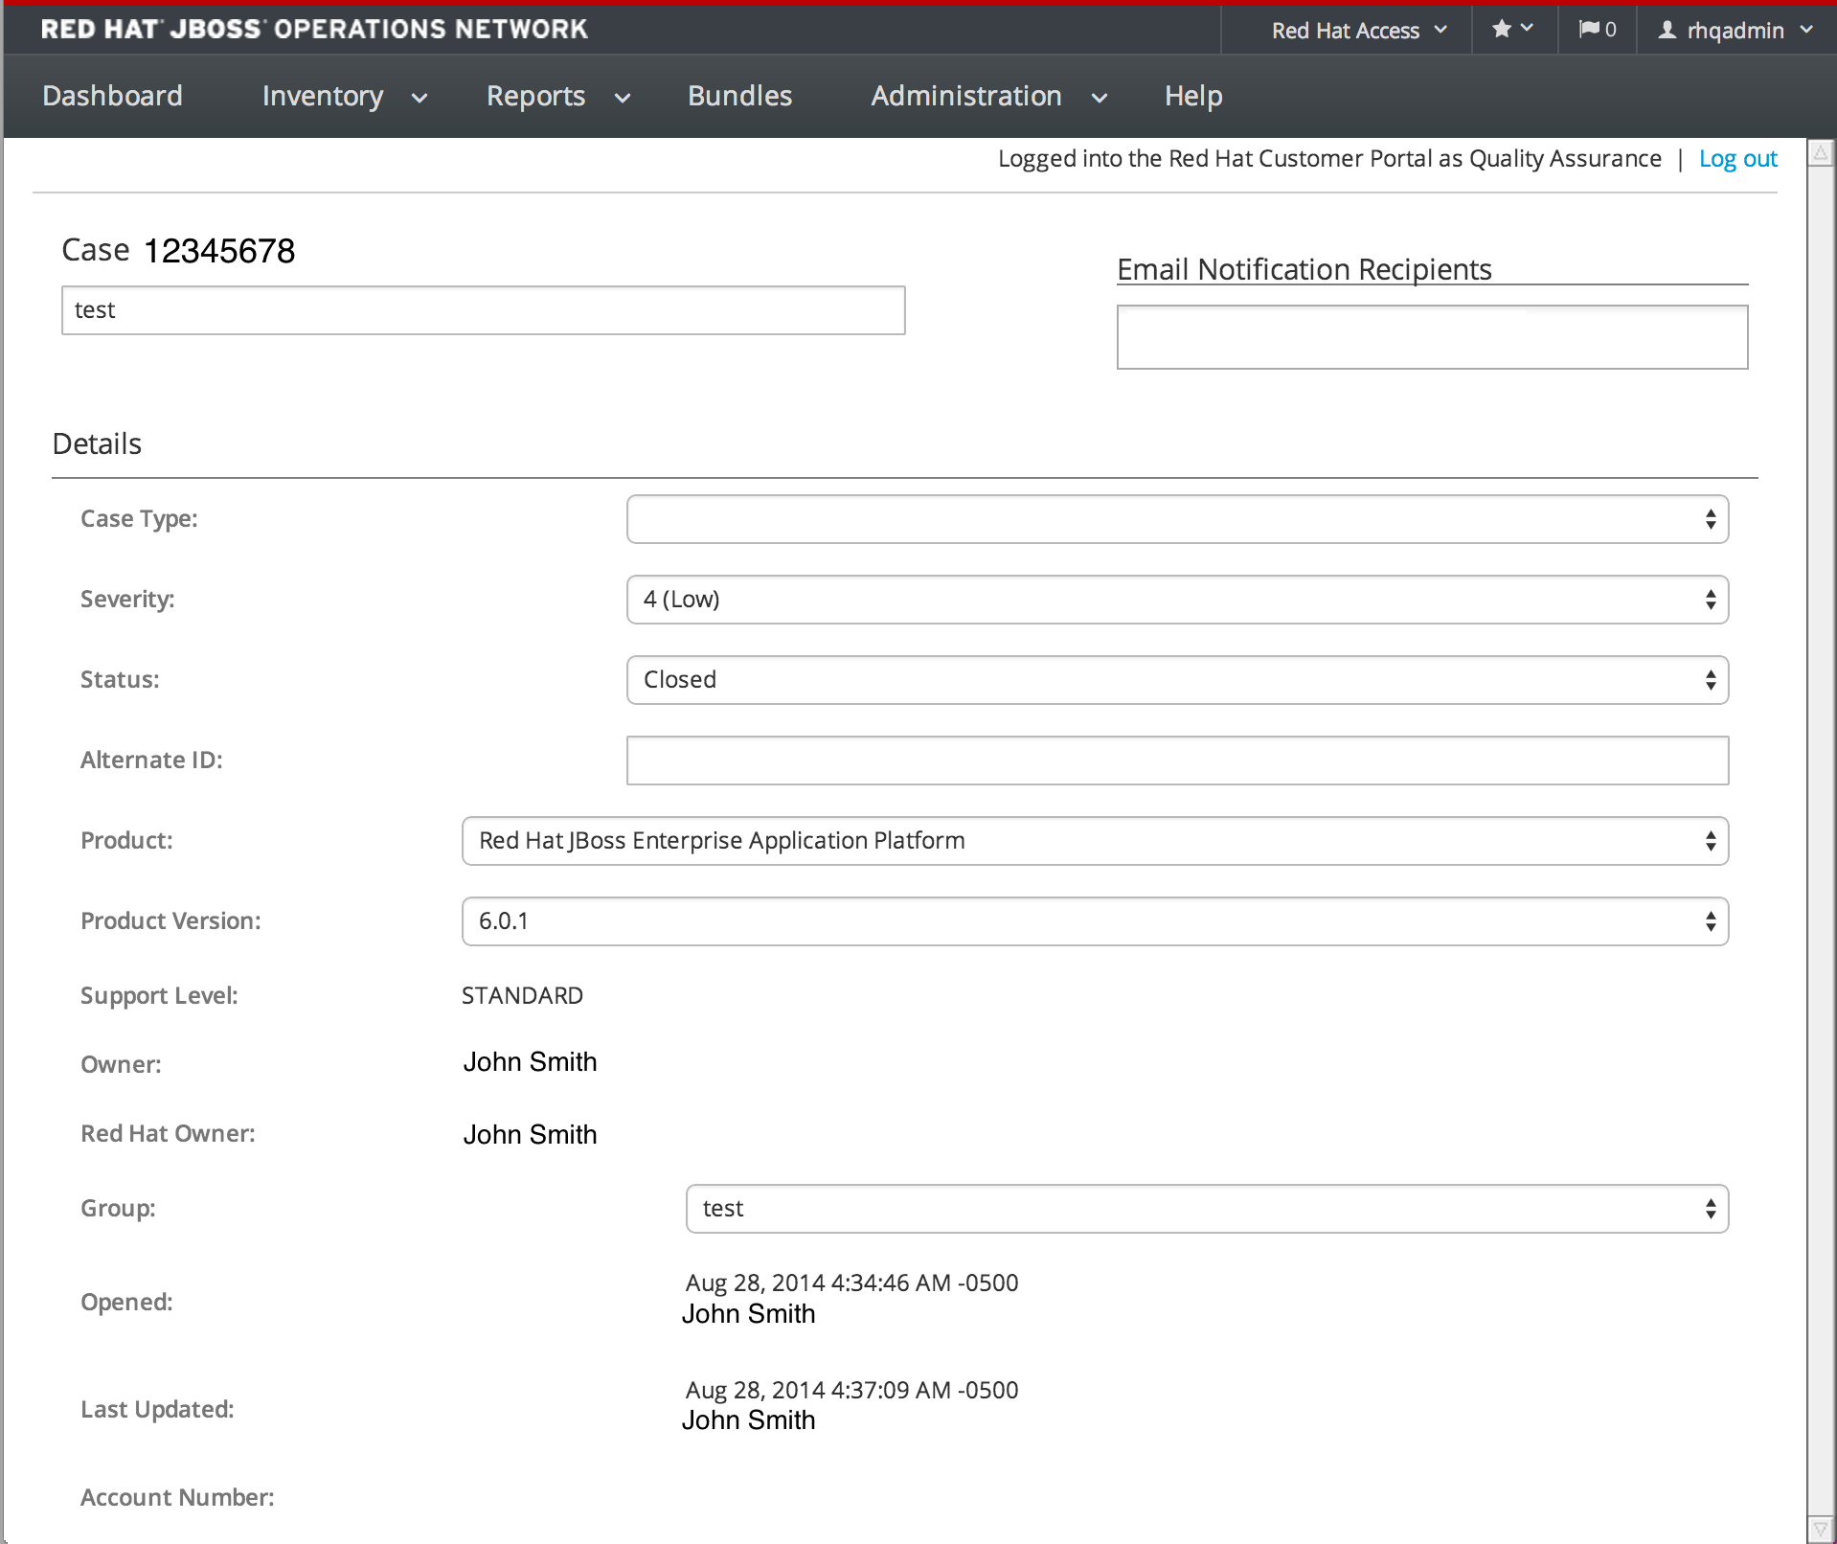1837x1544 pixels.
Task: Go to the Dashboard
Action: [x=112, y=96]
